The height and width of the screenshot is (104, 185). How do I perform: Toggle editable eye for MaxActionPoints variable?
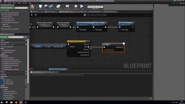click(26, 95)
